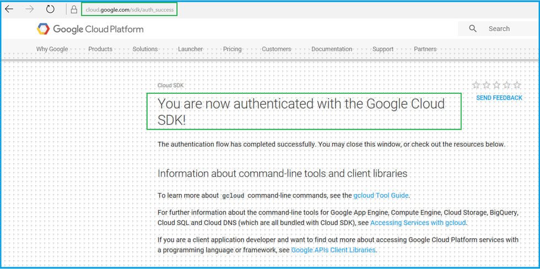Reload the page with refresh icon

pyautogui.click(x=50, y=9)
